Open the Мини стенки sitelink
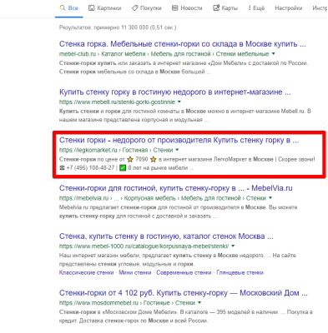Image resolution: width=328 pixels, height=333 pixels. tap(135, 272)
